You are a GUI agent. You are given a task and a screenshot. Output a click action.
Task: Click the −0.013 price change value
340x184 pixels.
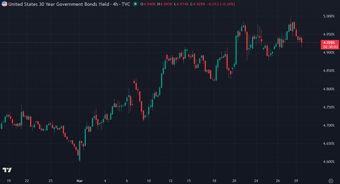pos(213,4)
